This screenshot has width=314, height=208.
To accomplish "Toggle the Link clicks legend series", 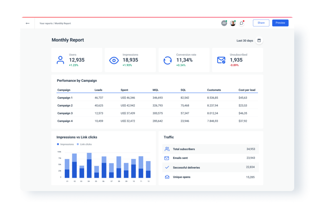I will pos(84,144).
